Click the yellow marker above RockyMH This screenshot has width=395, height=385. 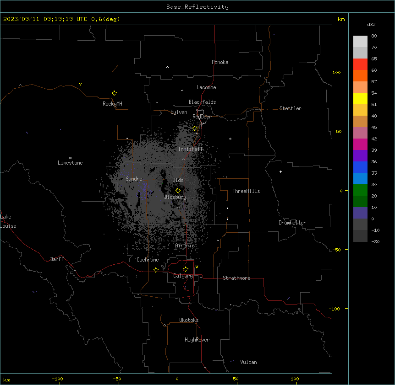[114, 93]
